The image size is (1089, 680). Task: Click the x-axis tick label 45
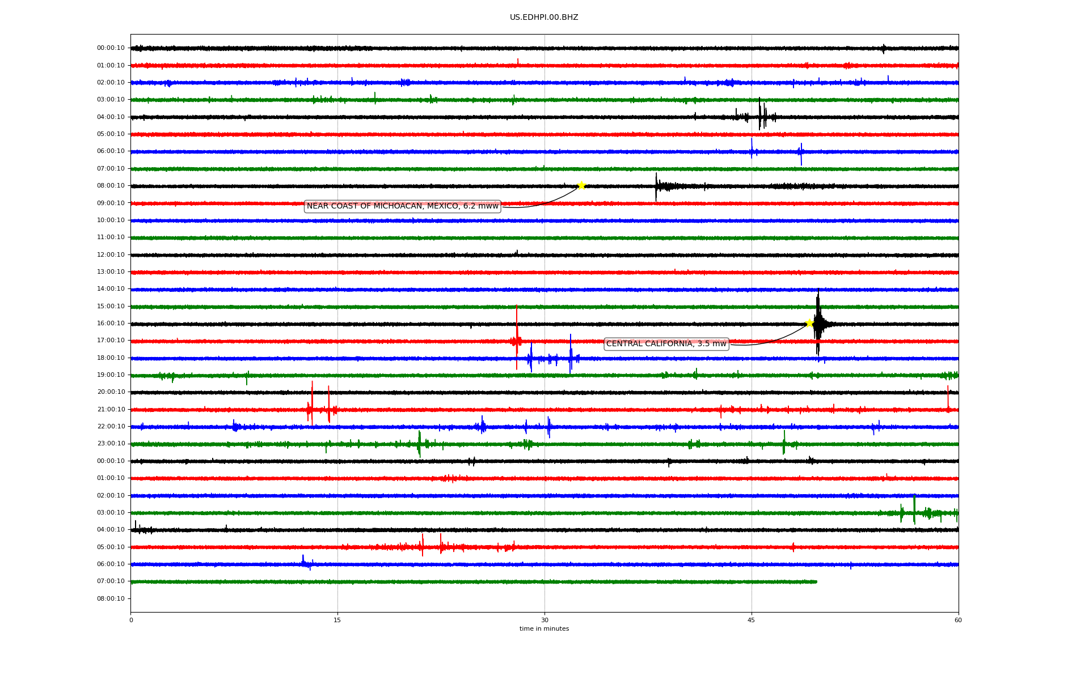pos(751,620)
